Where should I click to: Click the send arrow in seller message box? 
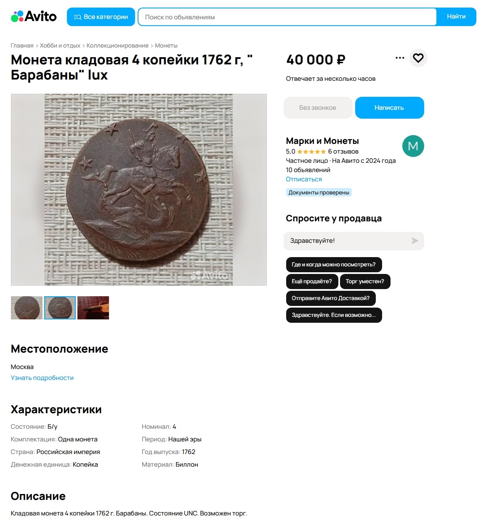coord(415,241)
